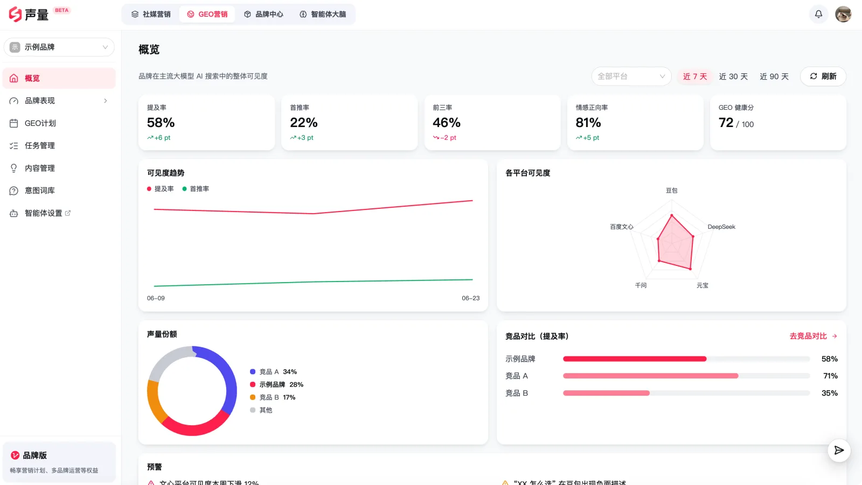
Task: Click the 前三率 46% metric card
Action: [x=492, y=123]
